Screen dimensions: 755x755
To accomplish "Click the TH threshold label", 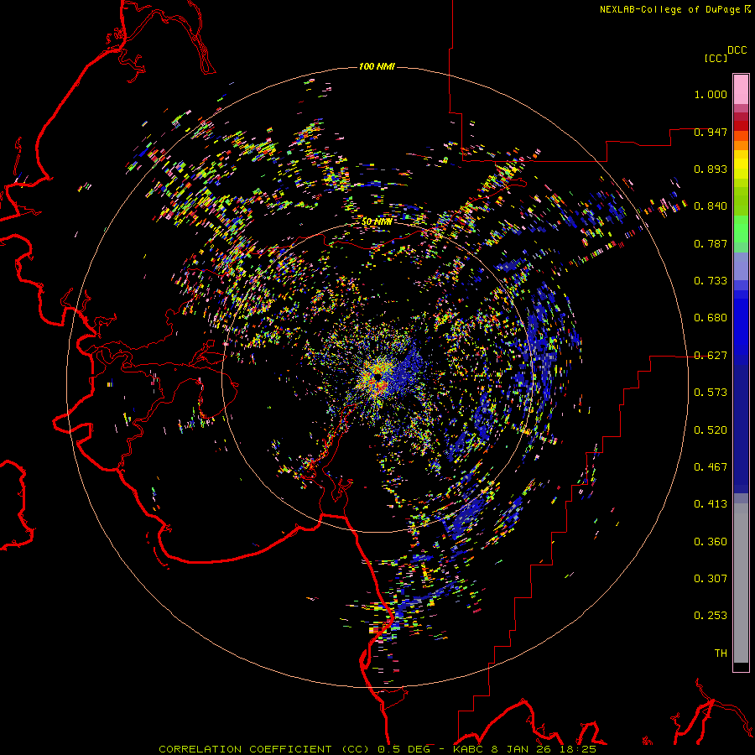I will [721, 653].
